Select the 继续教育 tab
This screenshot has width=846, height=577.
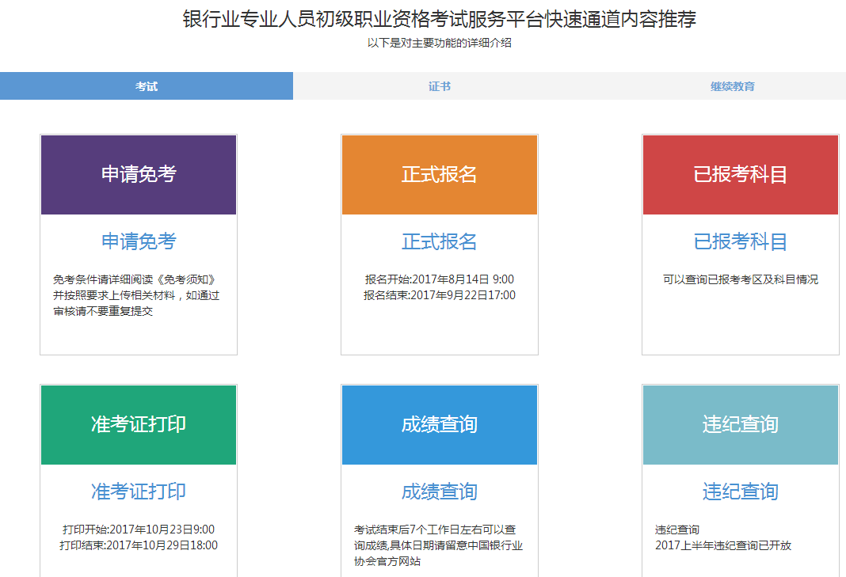coord(732,86)
